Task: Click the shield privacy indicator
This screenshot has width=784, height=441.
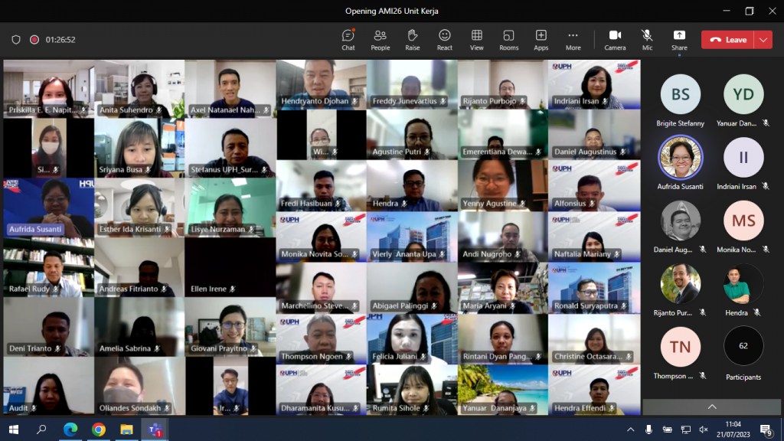Action: pos(16,40)
